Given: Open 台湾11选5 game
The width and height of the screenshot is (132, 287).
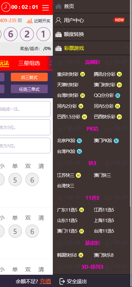Looking at the screenshot, I should coord(104,231).
